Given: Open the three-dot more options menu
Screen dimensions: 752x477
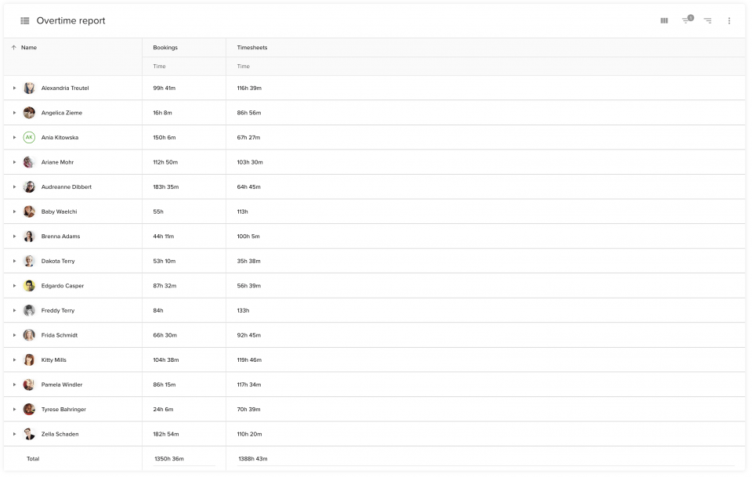Looking at the screenshot, I should [729, 20].
